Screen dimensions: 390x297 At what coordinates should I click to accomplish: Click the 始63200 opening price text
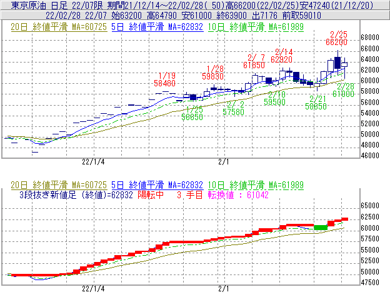pyautogui.click(x=127, y=16)
